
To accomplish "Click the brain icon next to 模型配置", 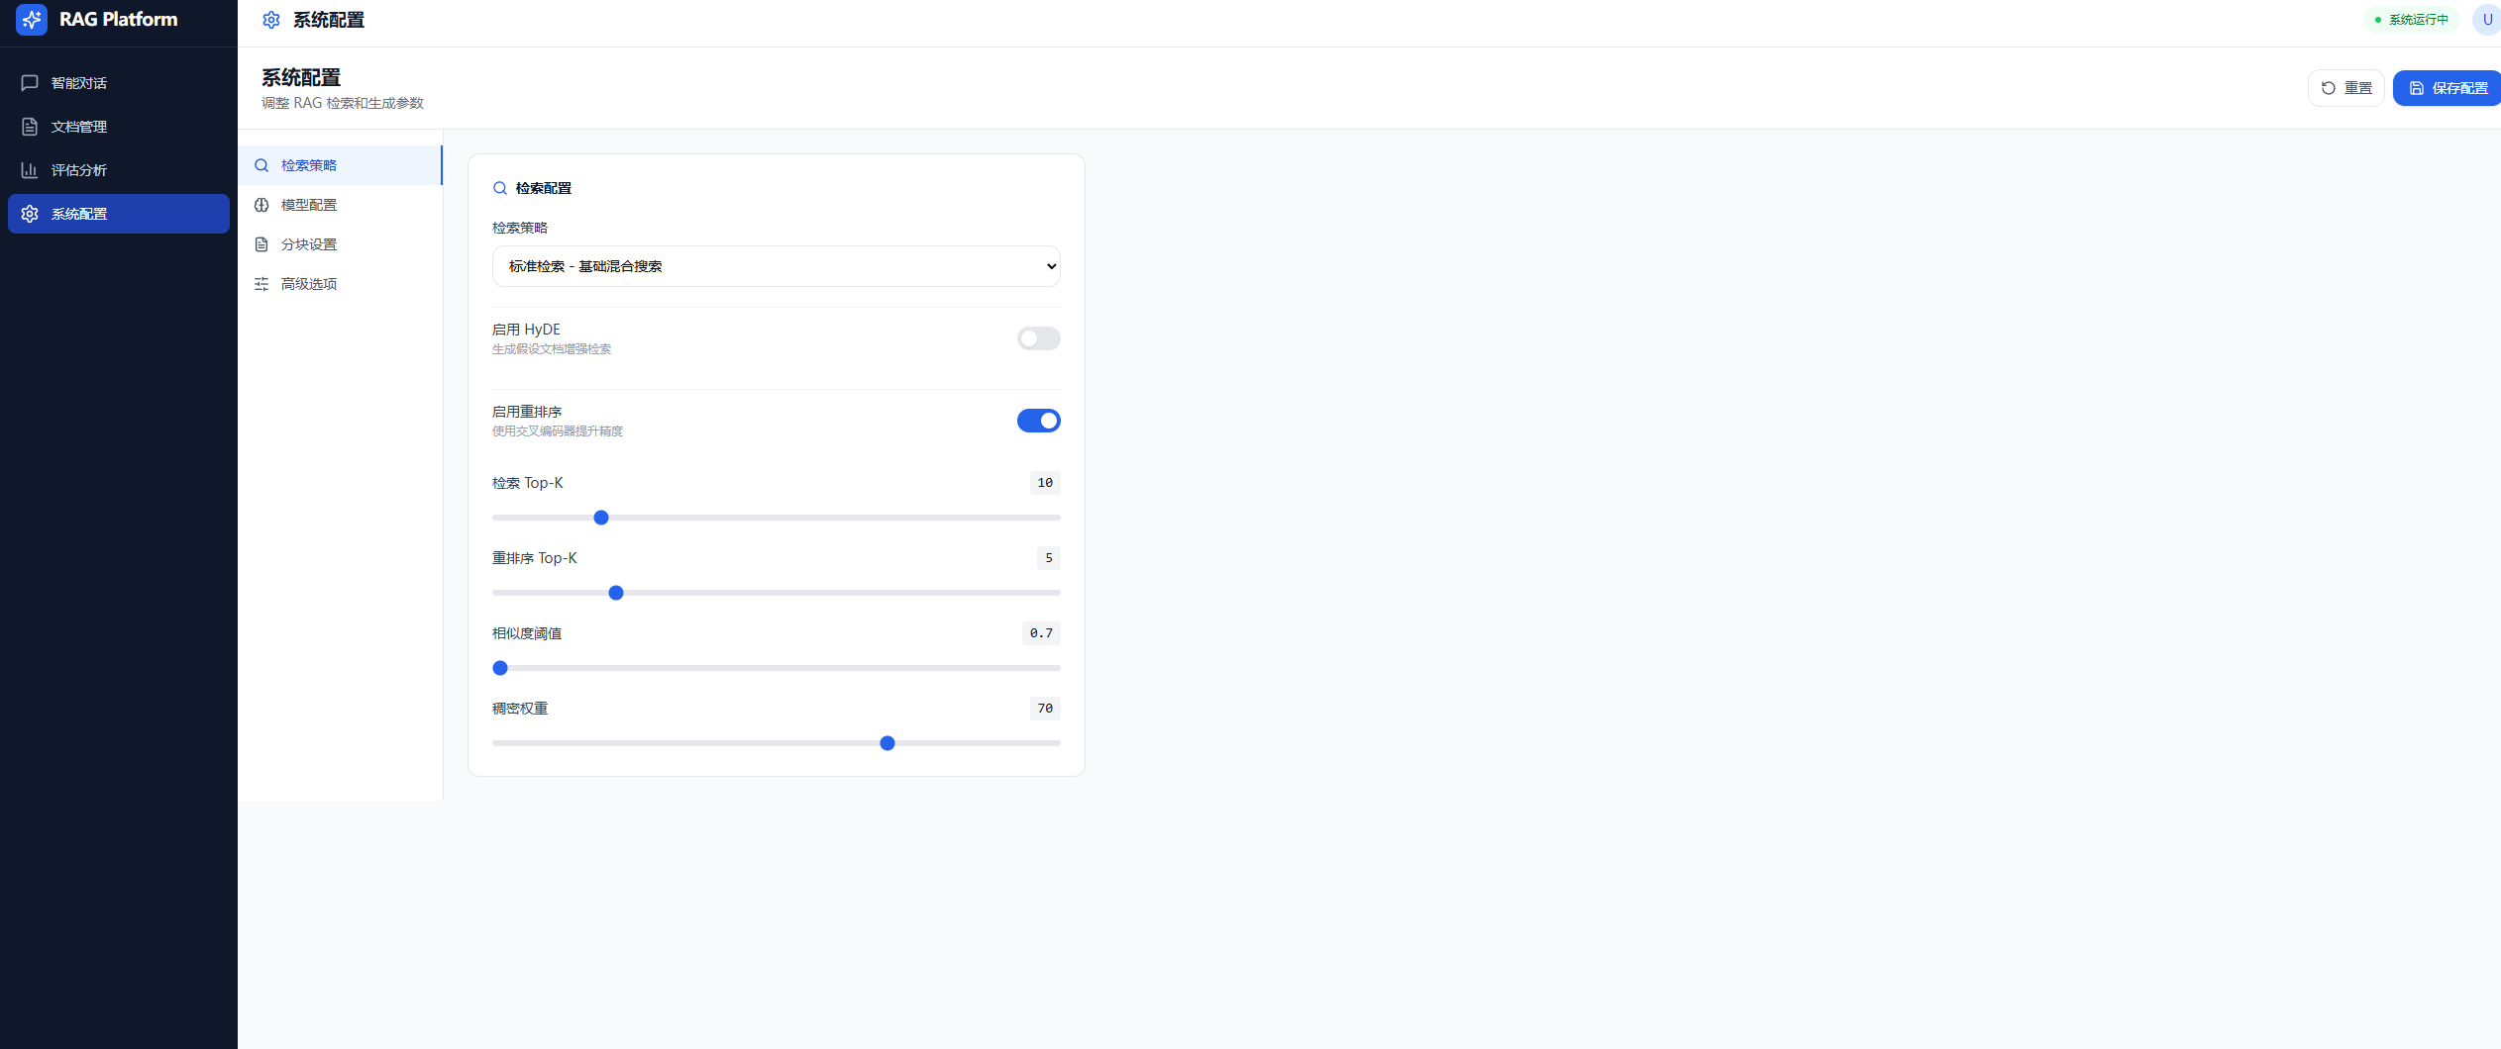I will (261, 205).
